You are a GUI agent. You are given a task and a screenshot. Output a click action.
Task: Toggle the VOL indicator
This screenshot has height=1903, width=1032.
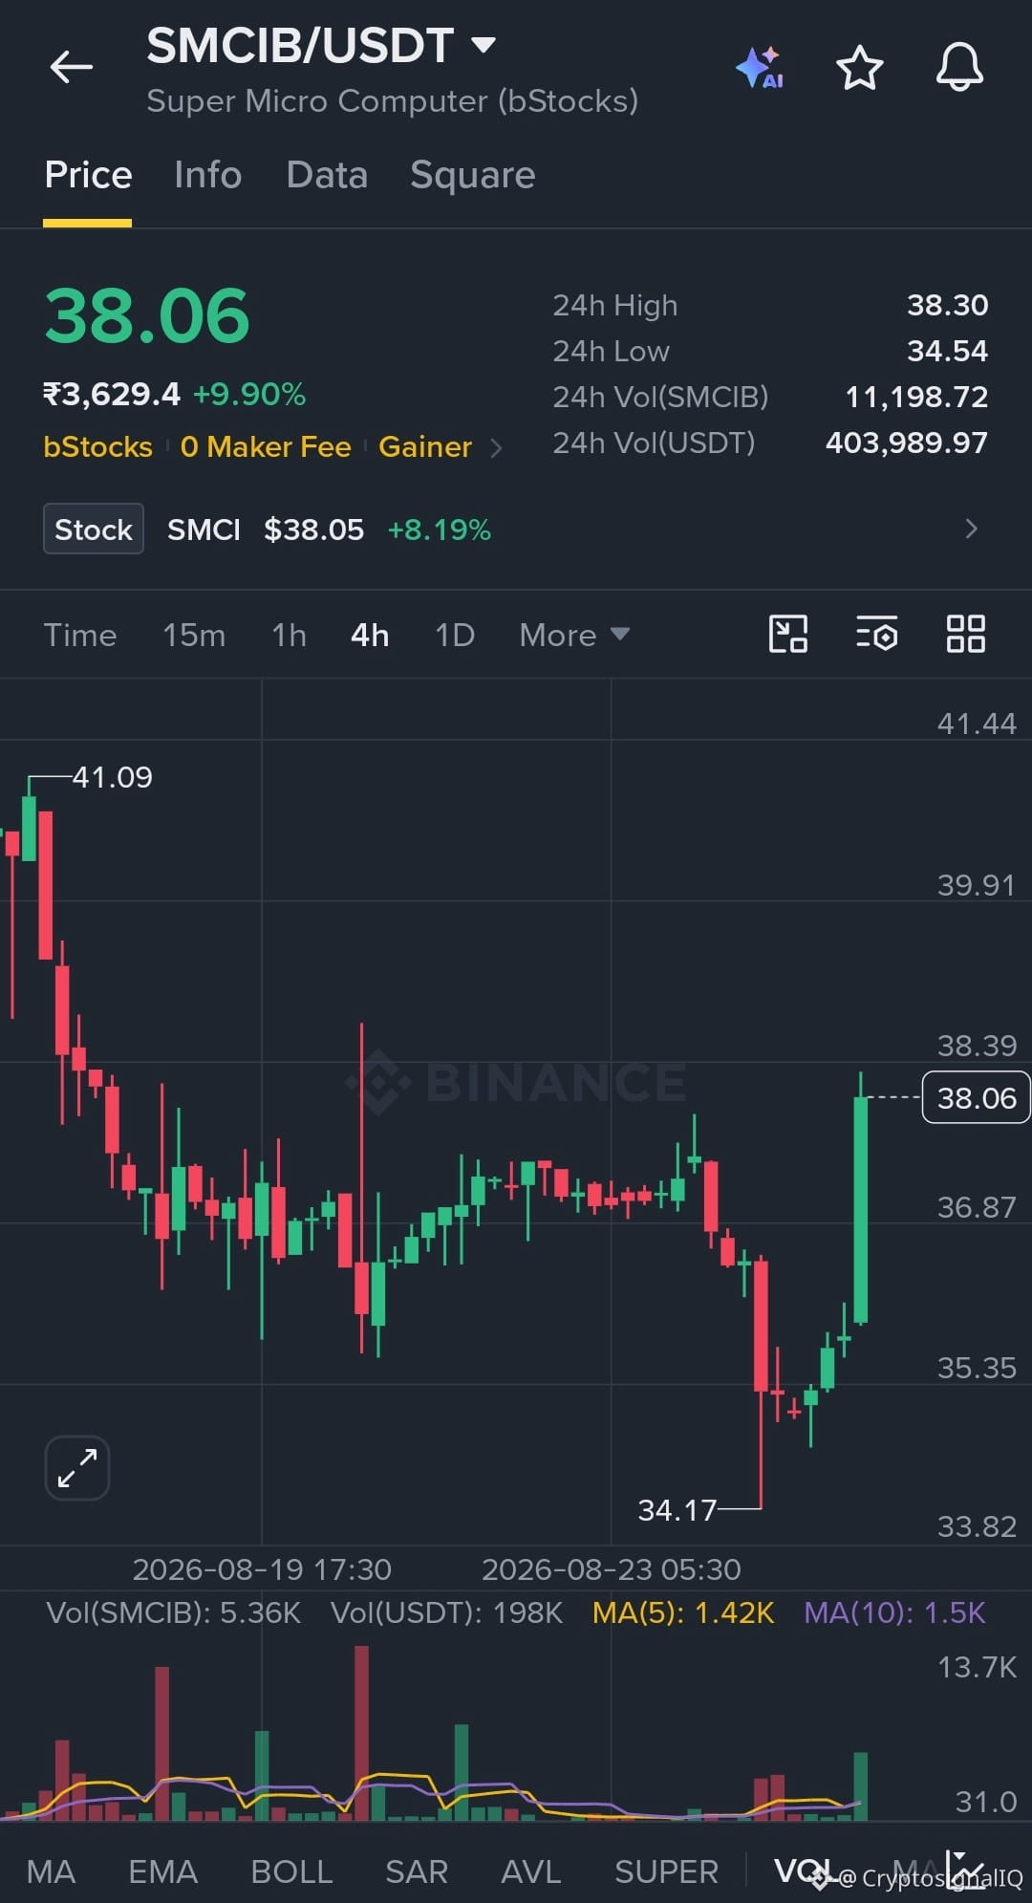pyautogui.click(x=803, y=1871)
